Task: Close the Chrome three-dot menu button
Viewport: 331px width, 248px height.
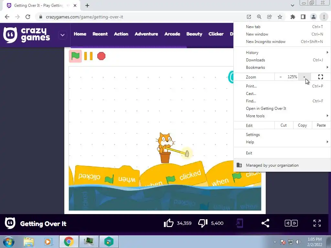Action: tap(324, 17)
